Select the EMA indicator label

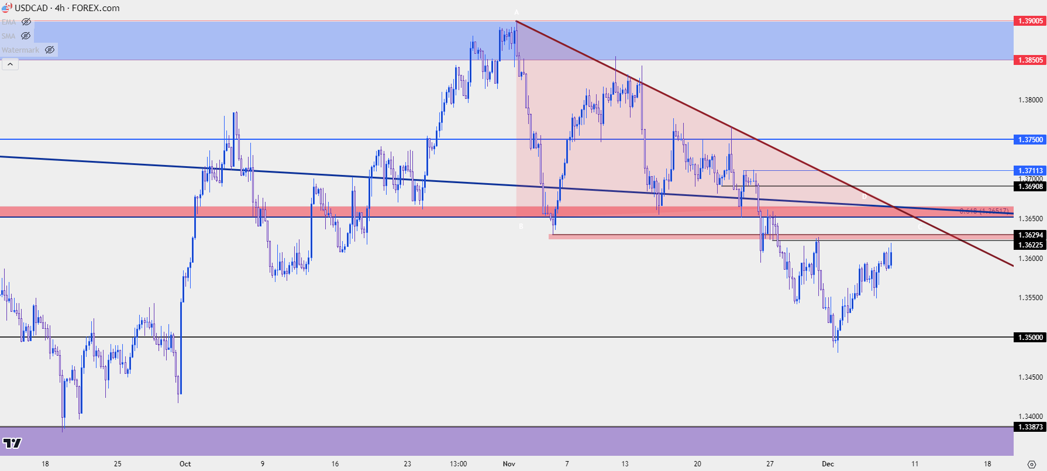9,22
